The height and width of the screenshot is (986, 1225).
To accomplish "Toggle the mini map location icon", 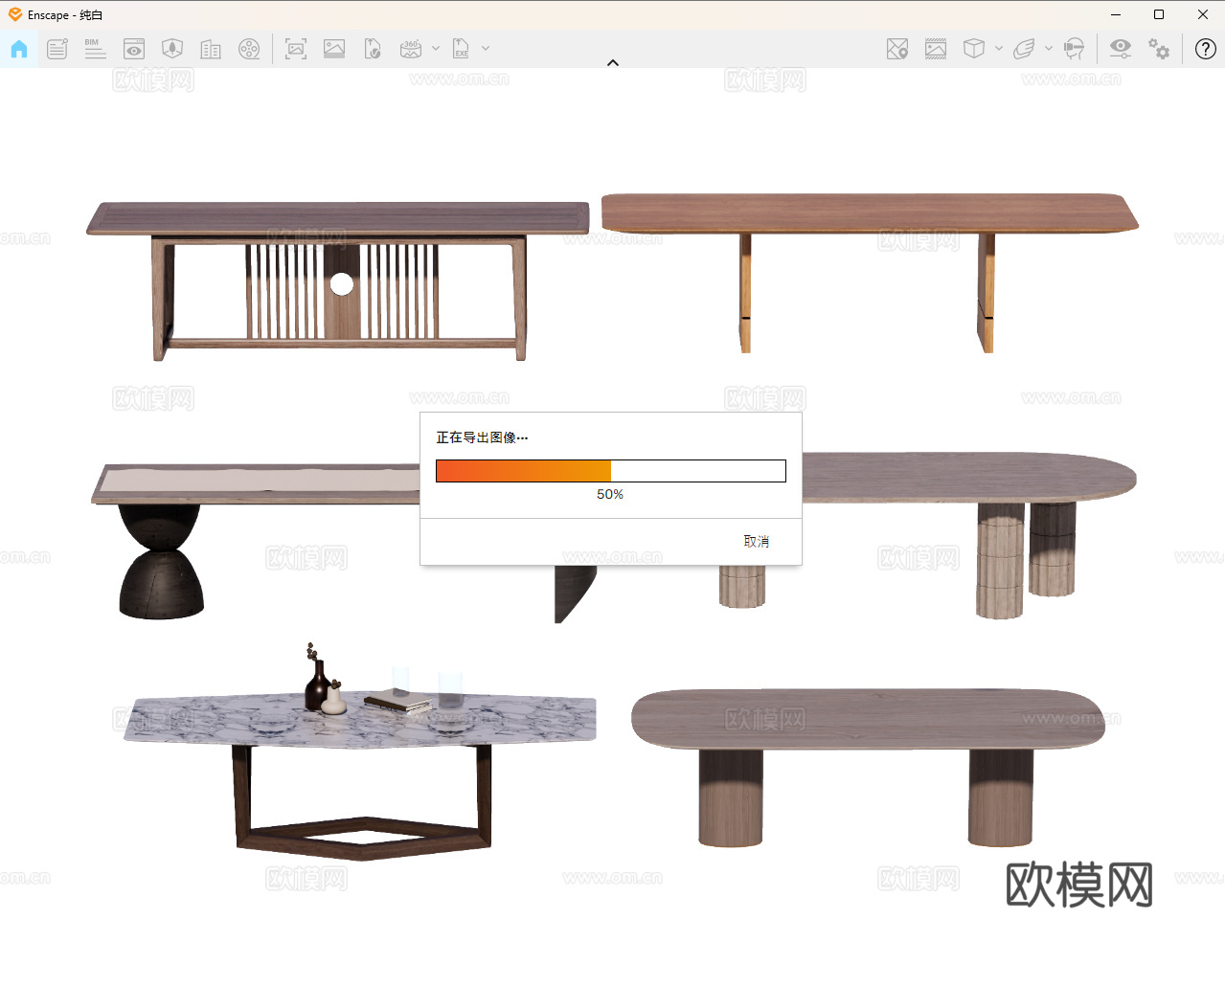I will click(x=897, y=49).
